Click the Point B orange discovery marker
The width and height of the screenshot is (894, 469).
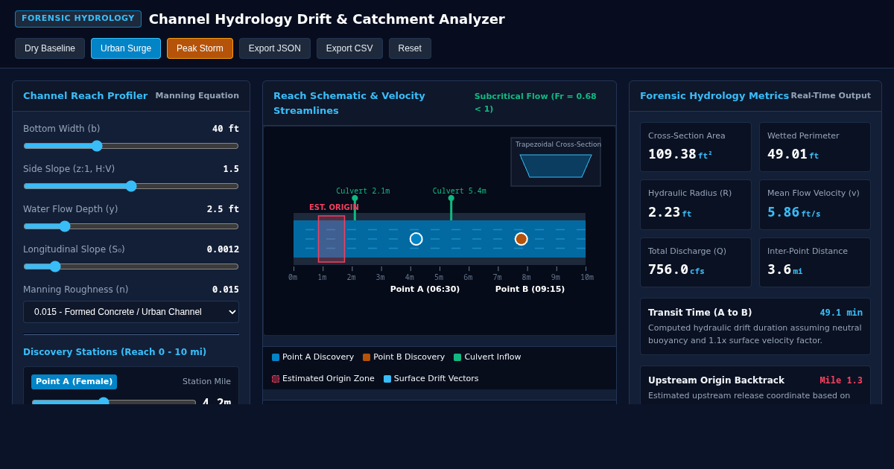521,239
